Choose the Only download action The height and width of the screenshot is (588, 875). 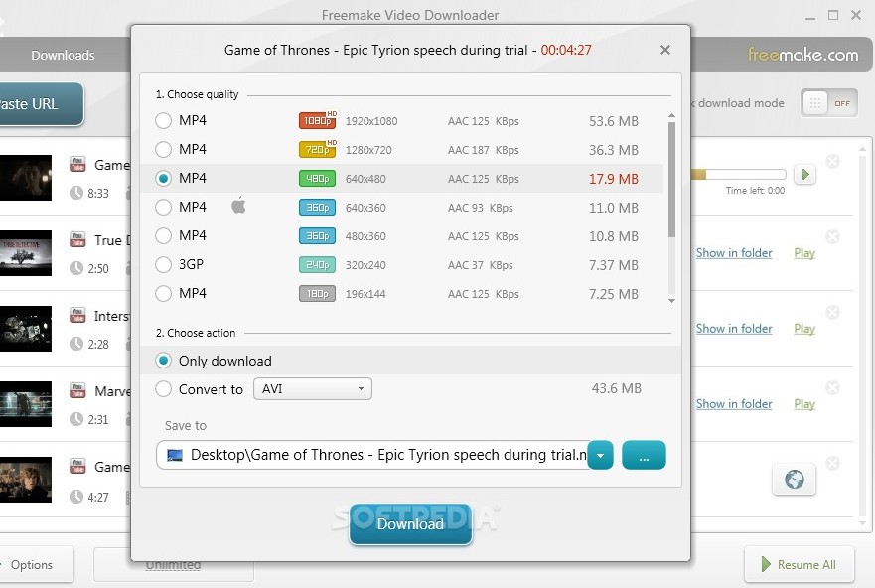pos(163,361)
